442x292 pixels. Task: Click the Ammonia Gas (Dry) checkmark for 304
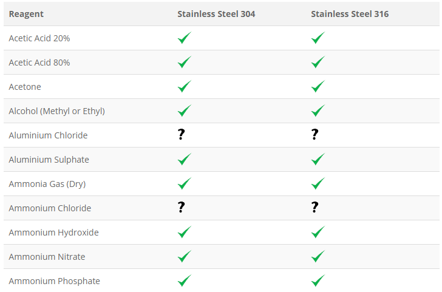(185, 183)
